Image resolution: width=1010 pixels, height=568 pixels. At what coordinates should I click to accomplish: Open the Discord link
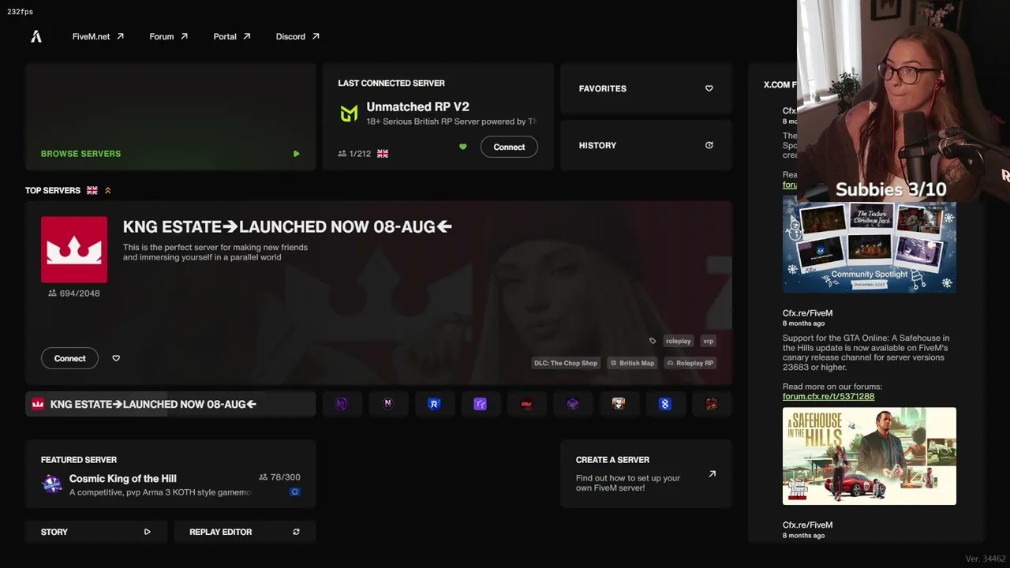click(x=297, y=36)
